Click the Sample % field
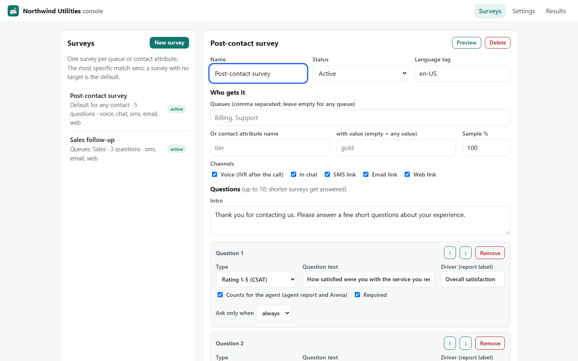 486,148
